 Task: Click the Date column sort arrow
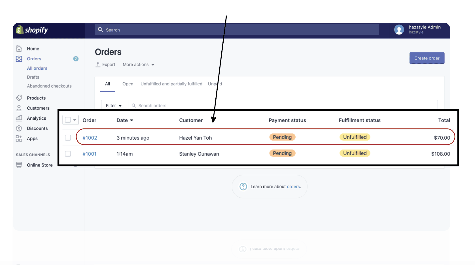click(x=132, y=120)
